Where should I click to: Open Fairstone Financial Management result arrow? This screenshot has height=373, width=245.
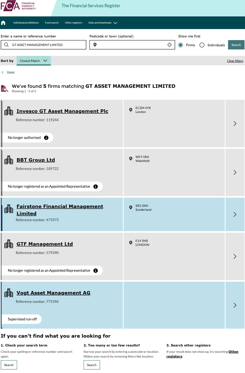click(235, 214)
